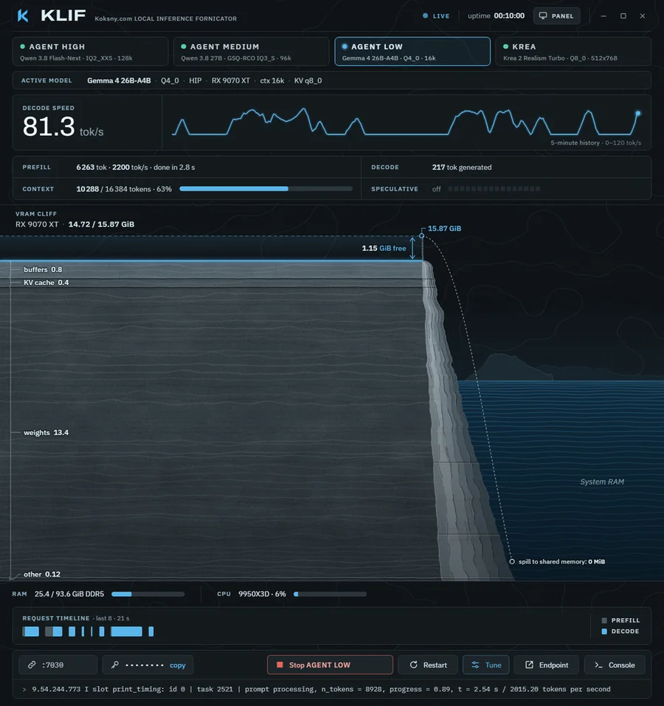Click the speculative segmented bar
This screenshot has height=706, width=664.
coord(494,188)
